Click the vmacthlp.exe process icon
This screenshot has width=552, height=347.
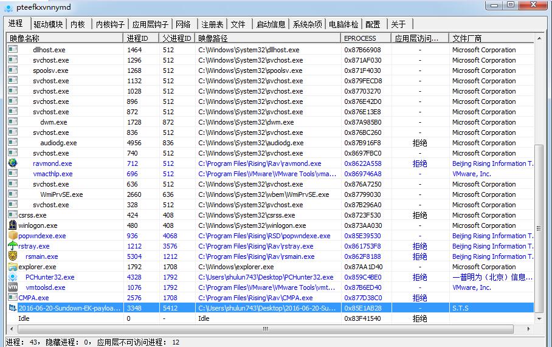[13, 173]
